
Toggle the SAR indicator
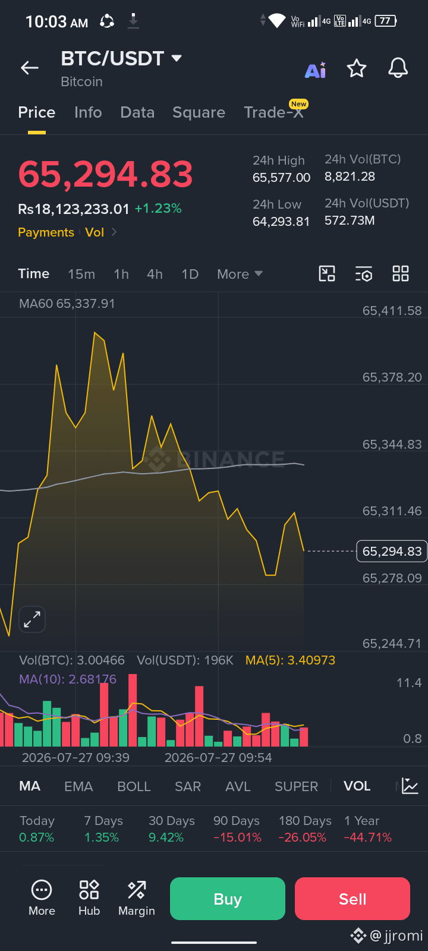(x=188, y=786)
